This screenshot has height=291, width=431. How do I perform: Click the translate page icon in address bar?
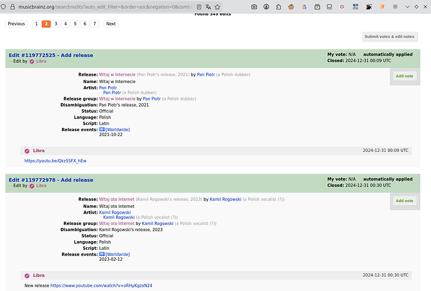click(208, 7)
